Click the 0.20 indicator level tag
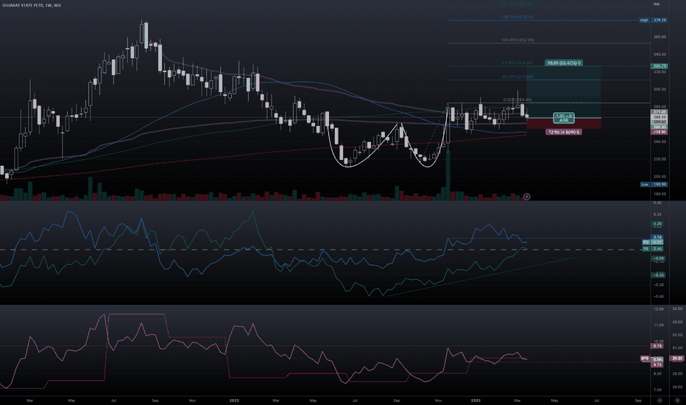Screen dimensions: 686x405 click(x=658, y=224)
